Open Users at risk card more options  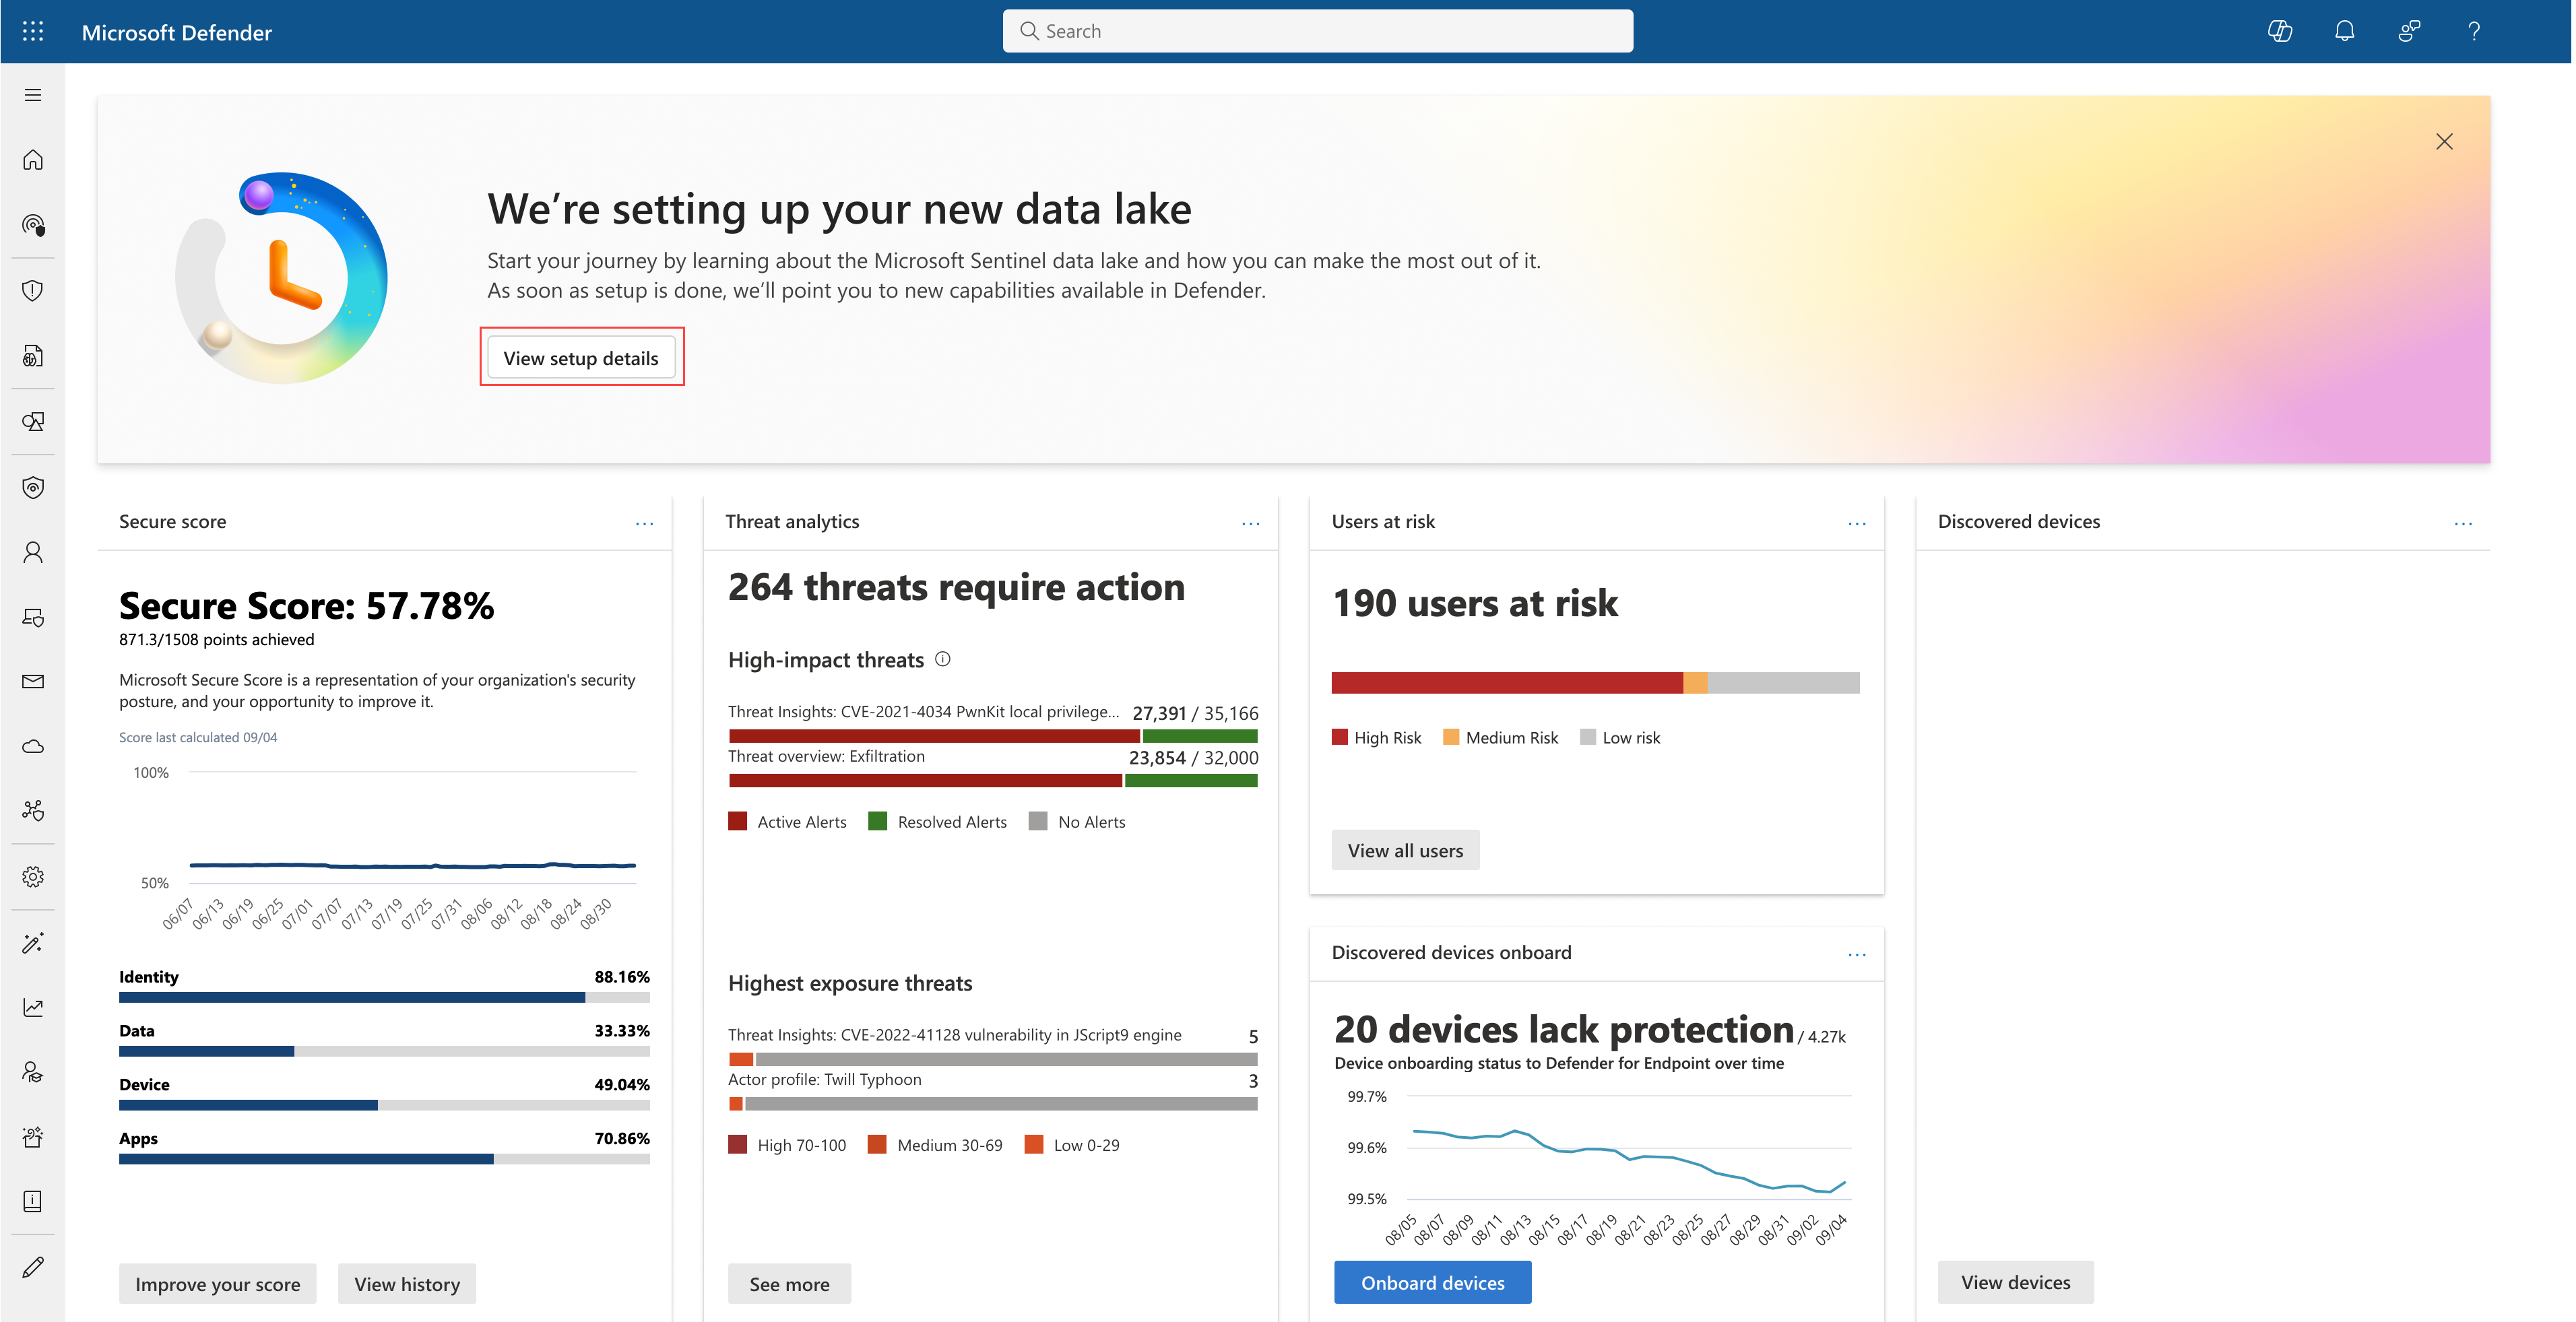1856,523
